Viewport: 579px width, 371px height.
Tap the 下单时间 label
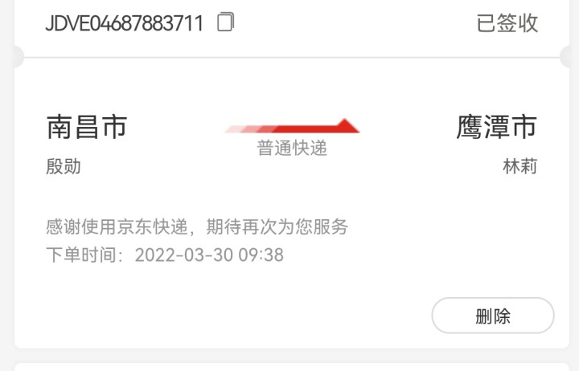81,255
